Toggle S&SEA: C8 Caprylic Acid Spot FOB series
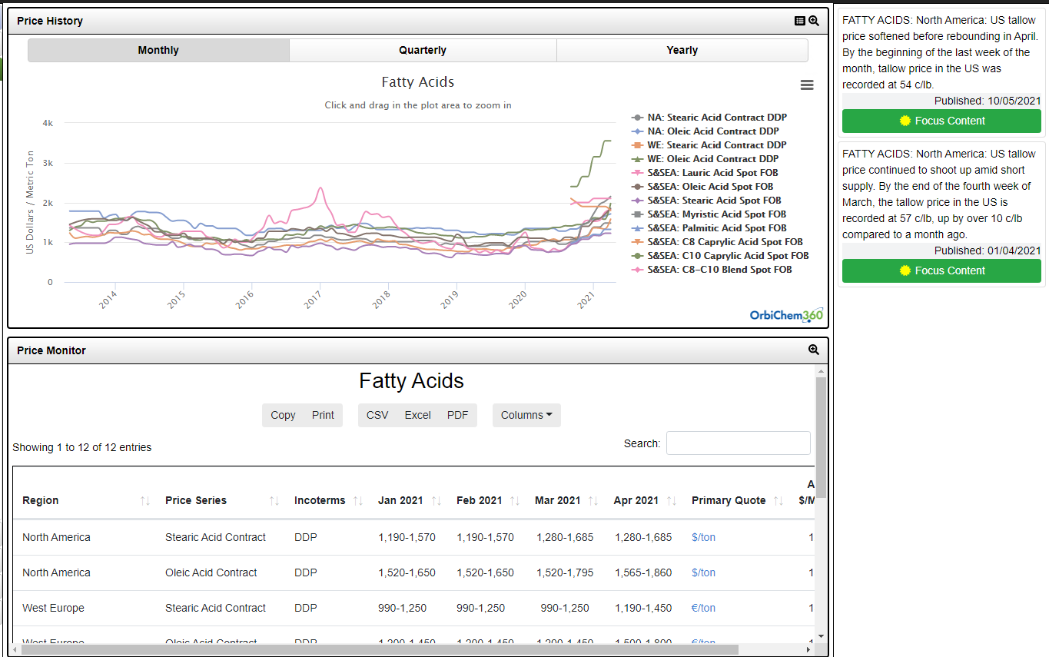The image size is (1049, 657). (x=717, y=242)
